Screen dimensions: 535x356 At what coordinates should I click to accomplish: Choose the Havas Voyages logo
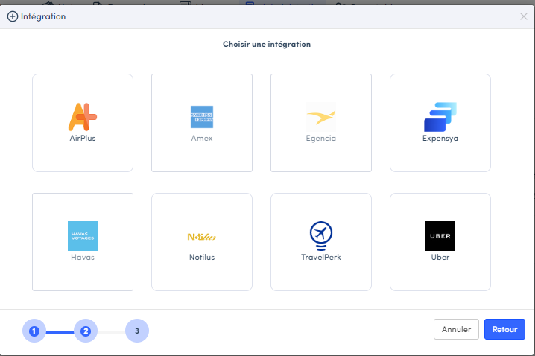pyautogui.click(x=83, y=236)
